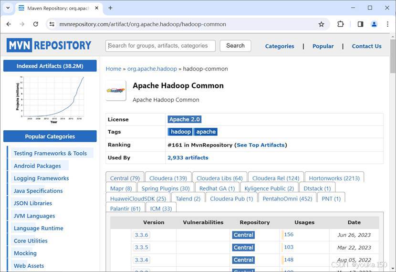Select the Spring Plugins (30) tab
The image size is (396, 272).
click(x=166, y=188)
